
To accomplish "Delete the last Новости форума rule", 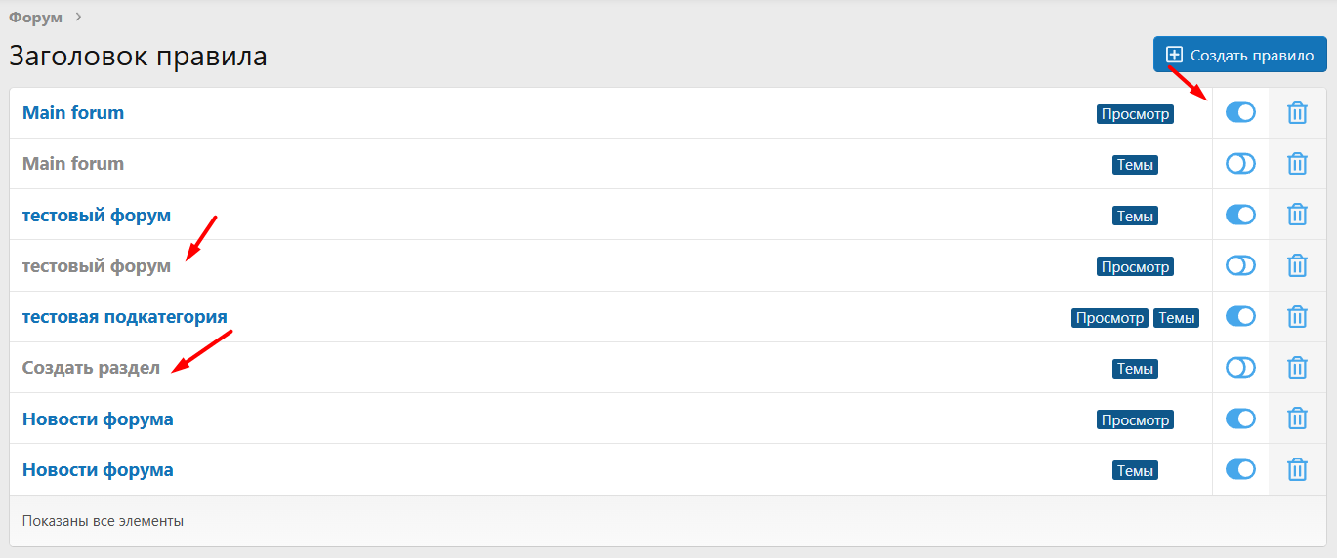I will click(x=1297, y=469).
